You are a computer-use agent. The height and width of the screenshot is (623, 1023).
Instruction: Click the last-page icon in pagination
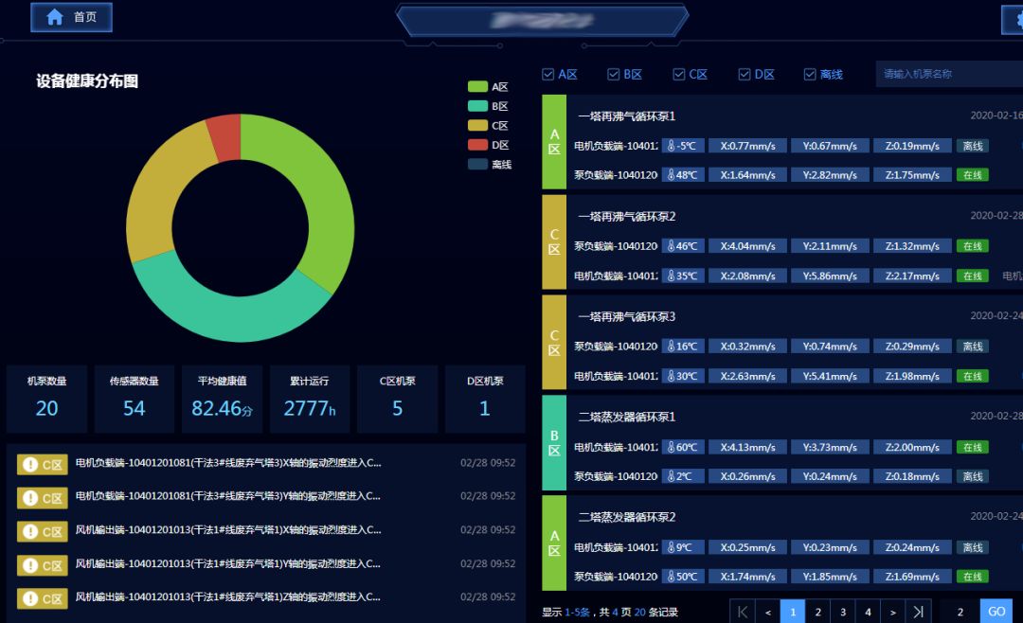coord(917,612)
